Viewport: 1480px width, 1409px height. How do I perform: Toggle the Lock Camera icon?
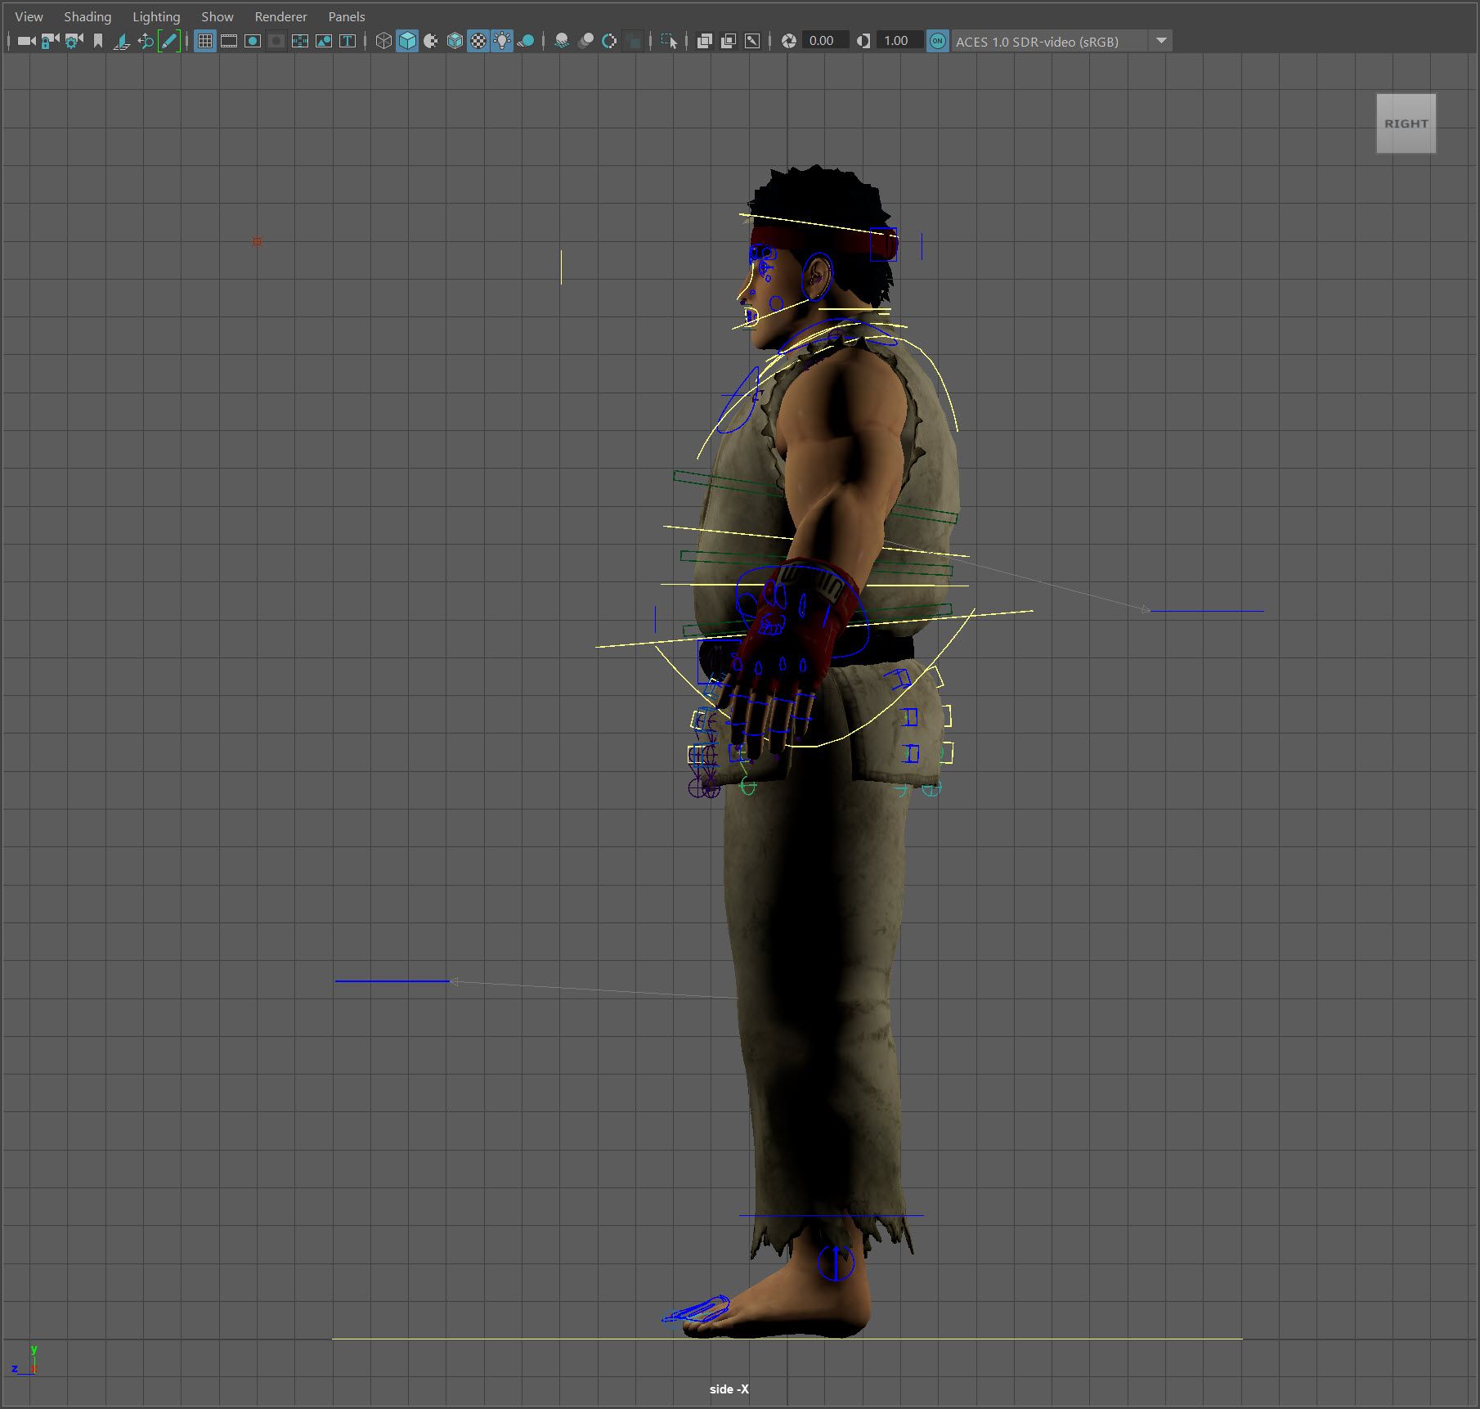[50, 41]
